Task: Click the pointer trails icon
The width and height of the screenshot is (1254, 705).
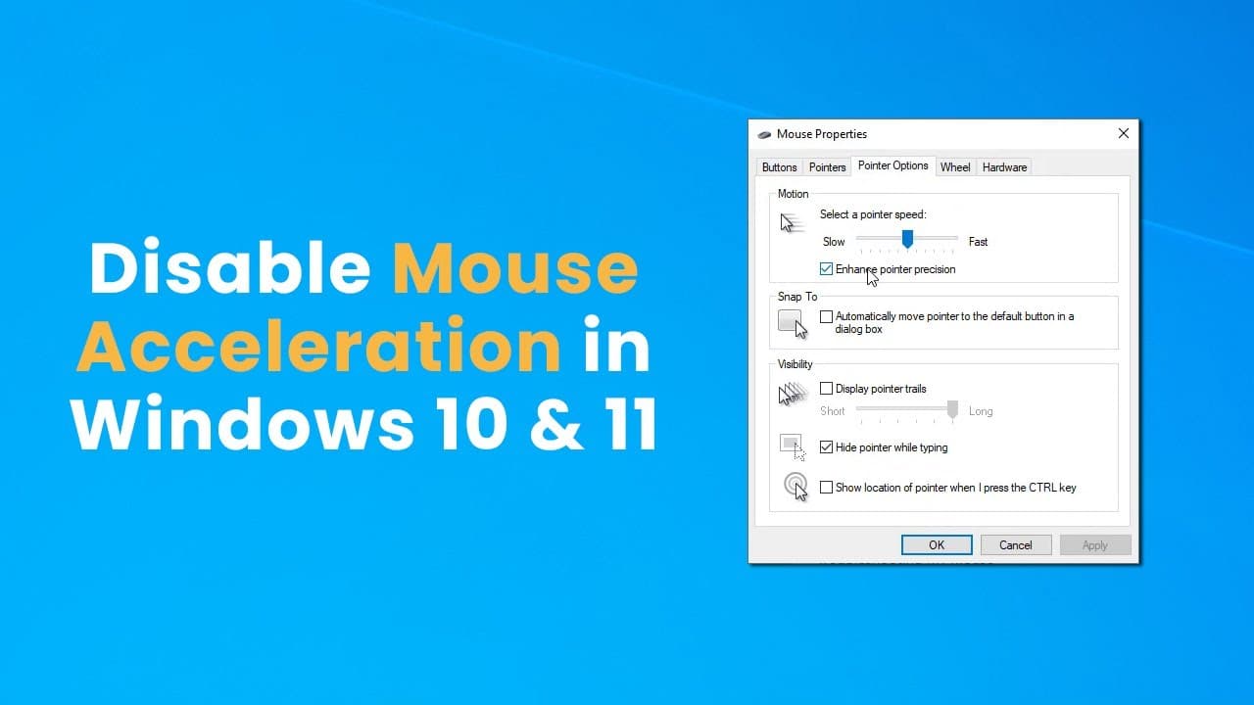Action: pyautogui.click(x=793, y=395)
